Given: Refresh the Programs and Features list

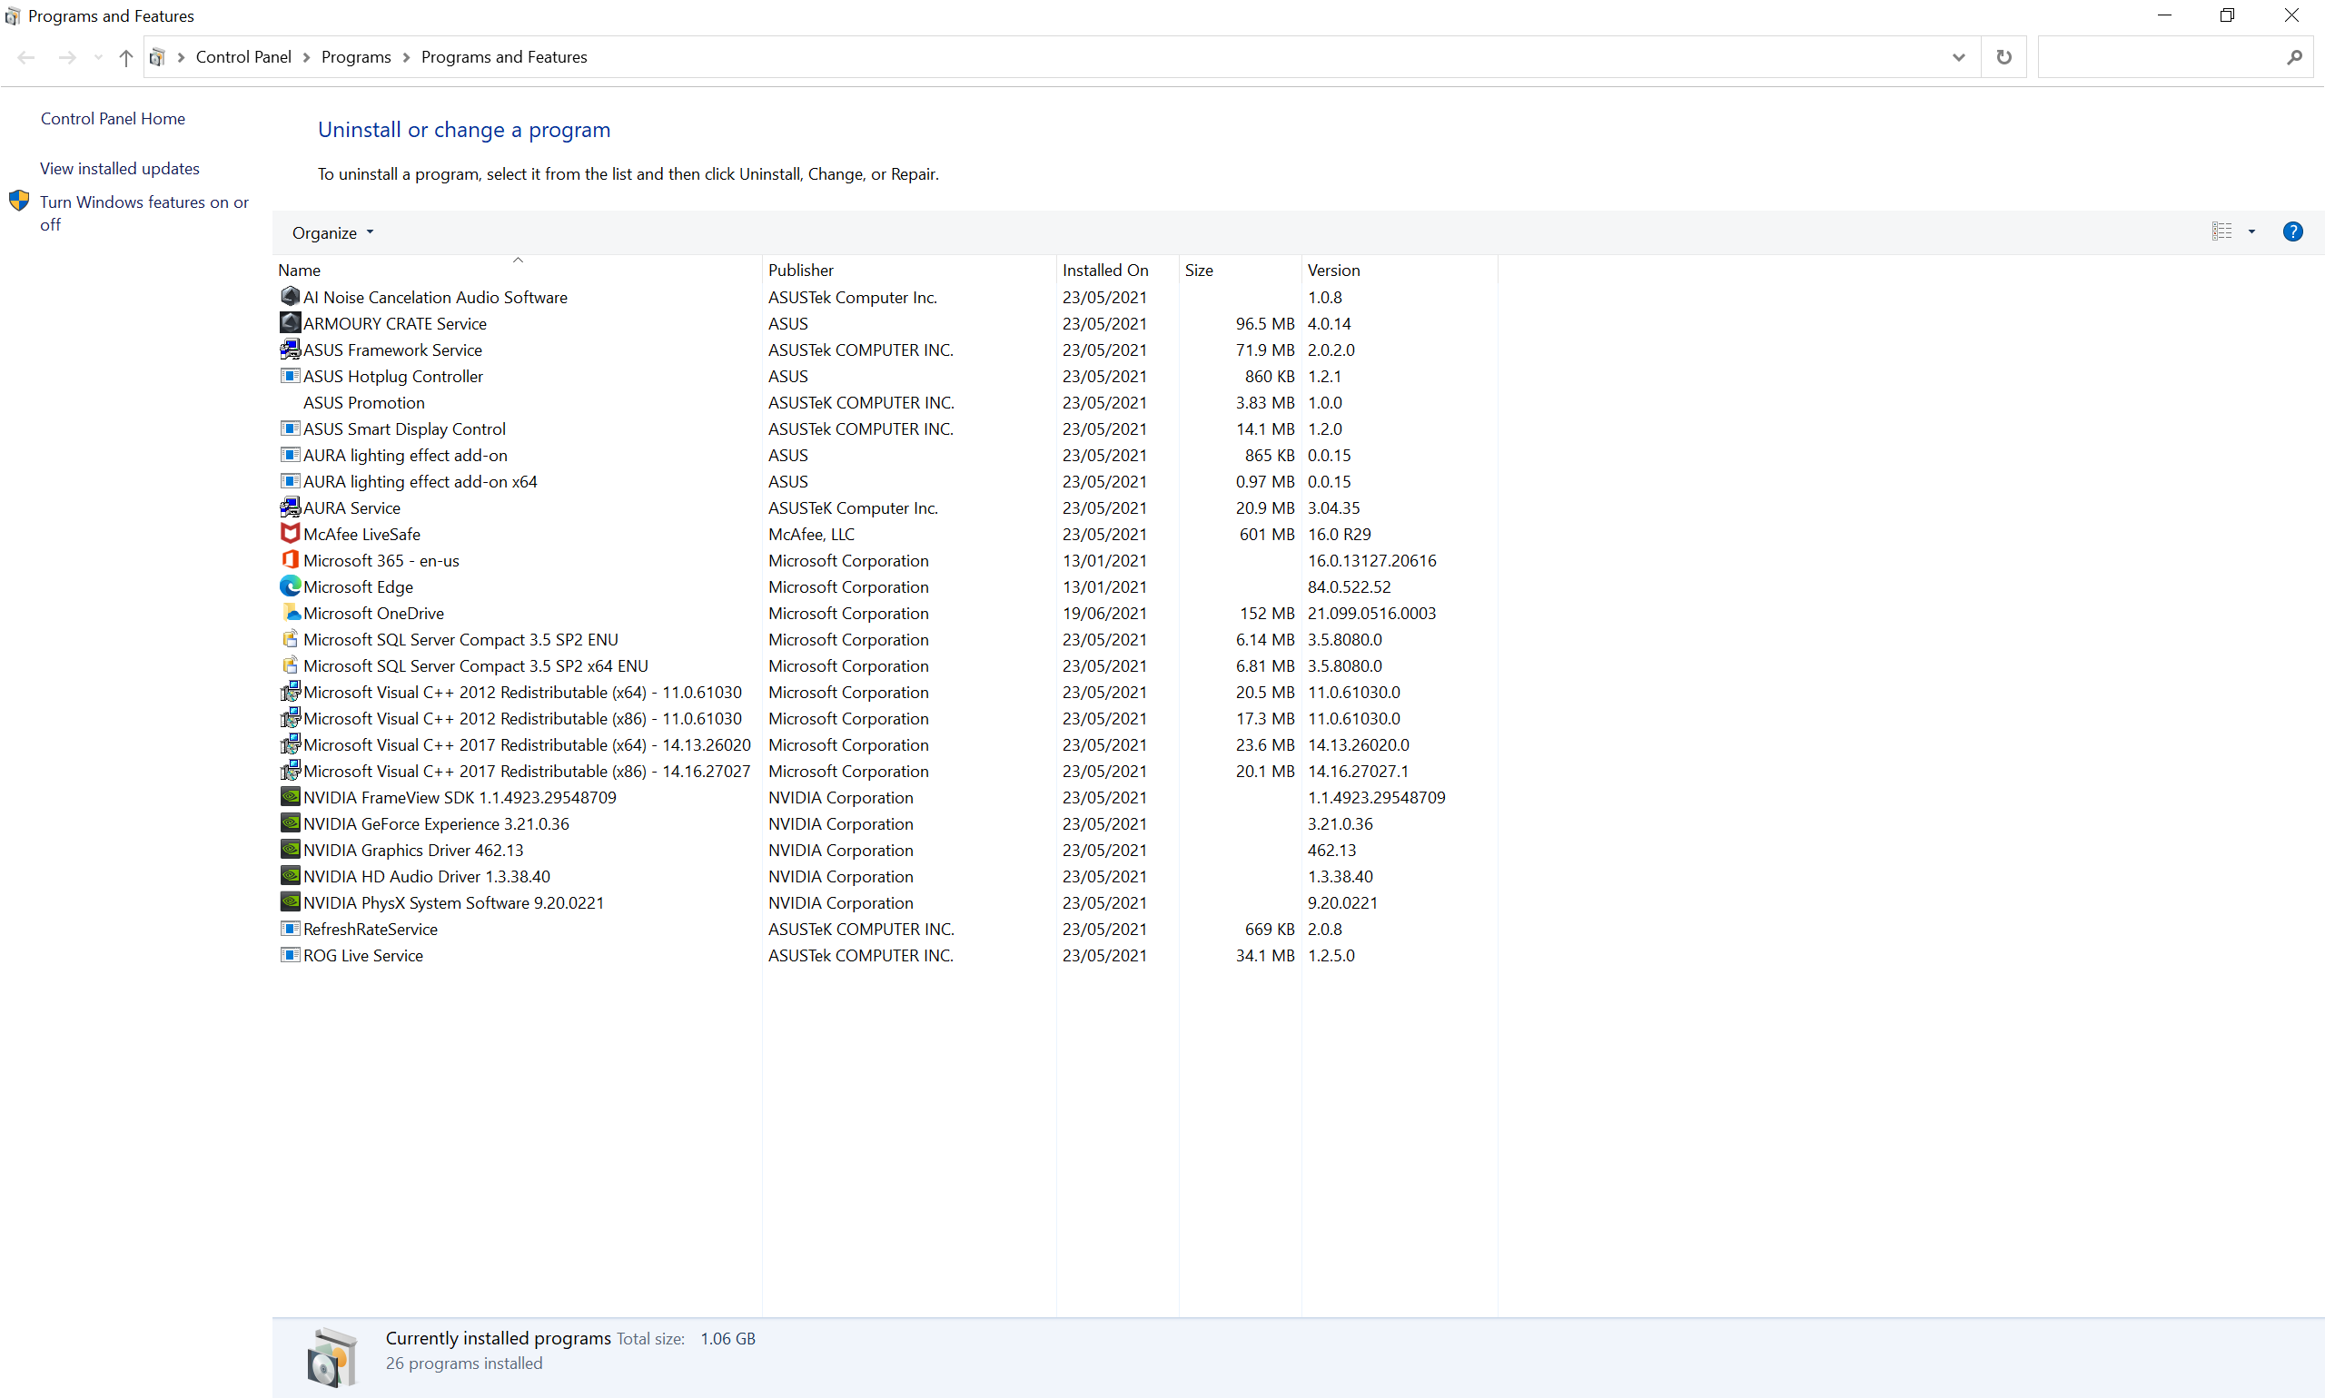Looking at the screenshot, I should pyautogui.click(x=2003, y=57).
